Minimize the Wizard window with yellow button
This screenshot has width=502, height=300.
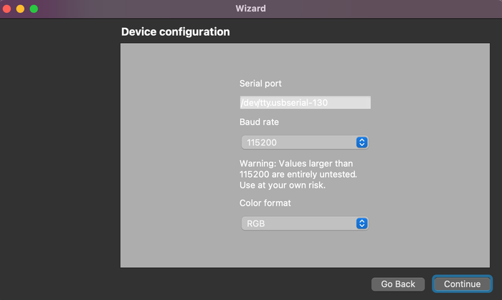click(20, 9)
